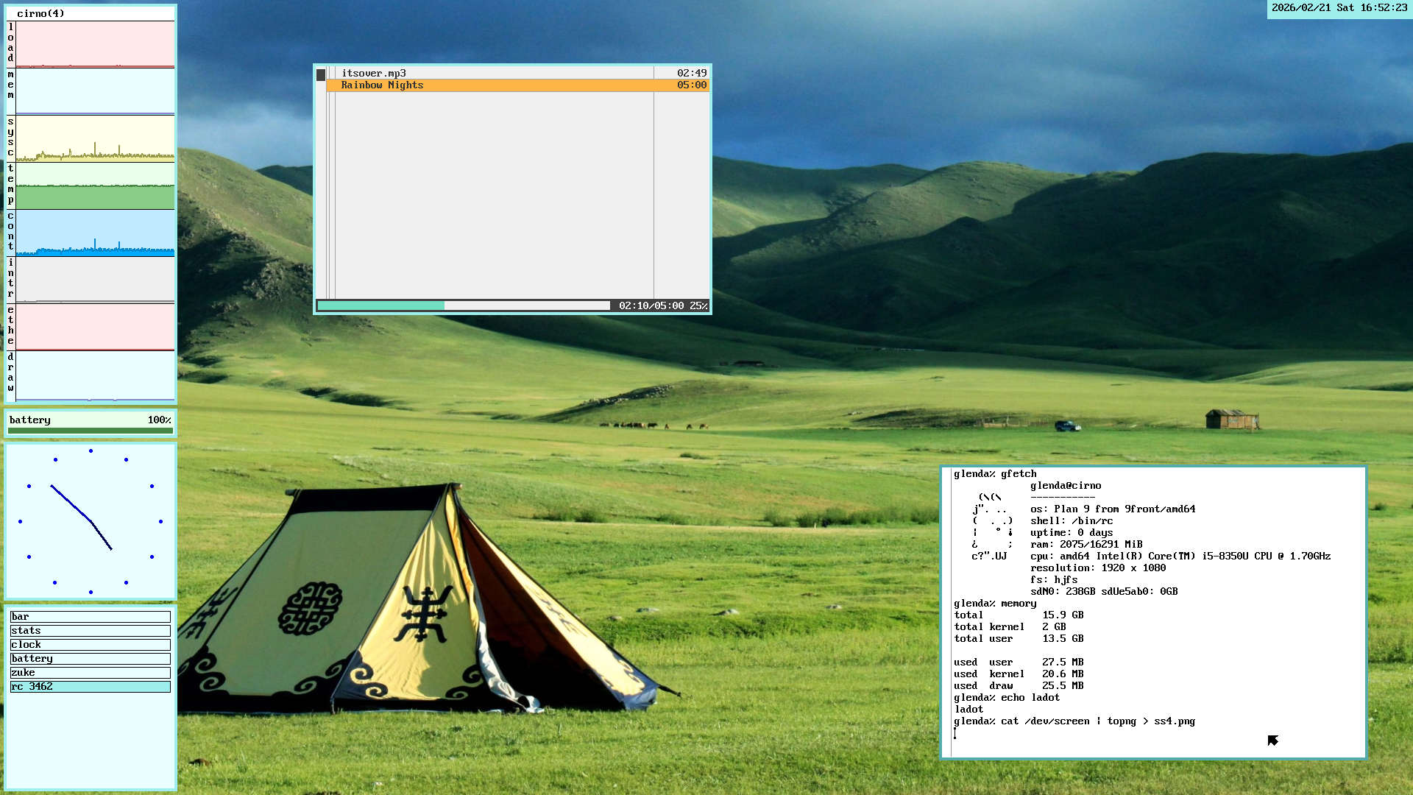The width and height of the screenshot is (1413, 795).
Task: Click the ether graph panel
Action: 95,327
